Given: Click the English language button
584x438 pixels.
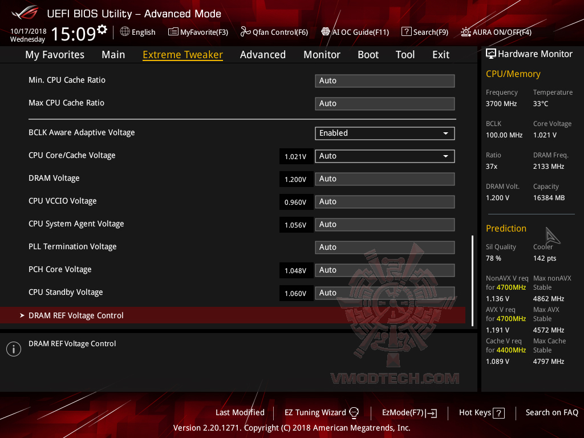Looking at the screenshot, I should pos(138,32).
